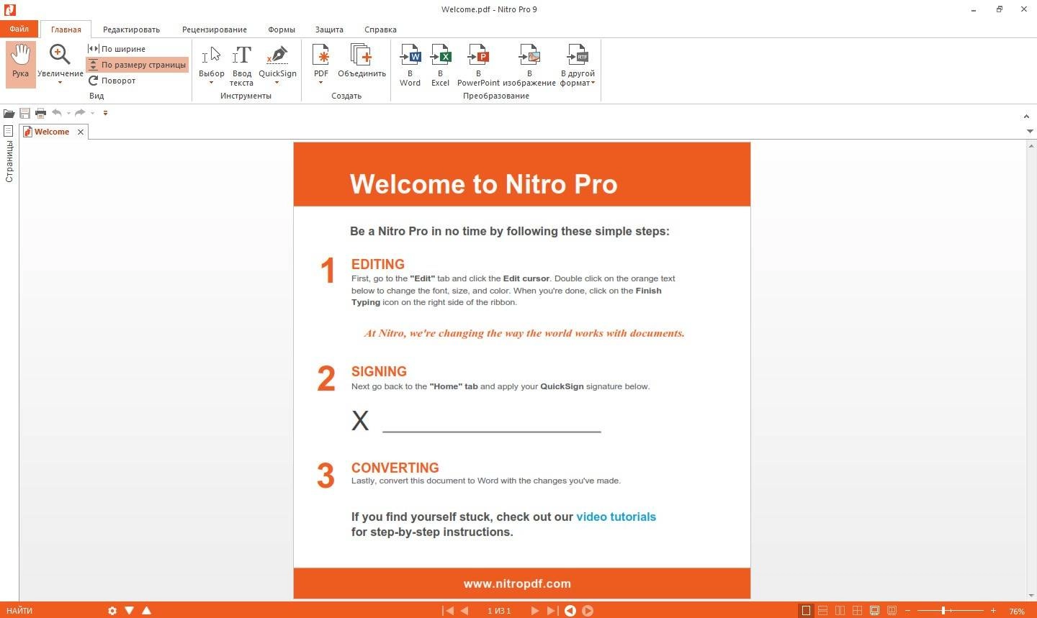Select the Рука (Hand) tool

tap(20, 64)
